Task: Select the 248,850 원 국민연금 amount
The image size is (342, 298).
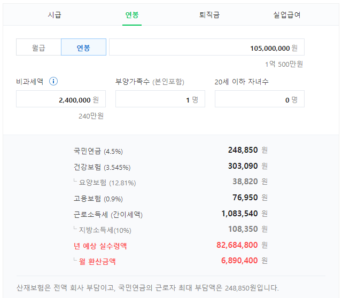Action: (248, 150)
